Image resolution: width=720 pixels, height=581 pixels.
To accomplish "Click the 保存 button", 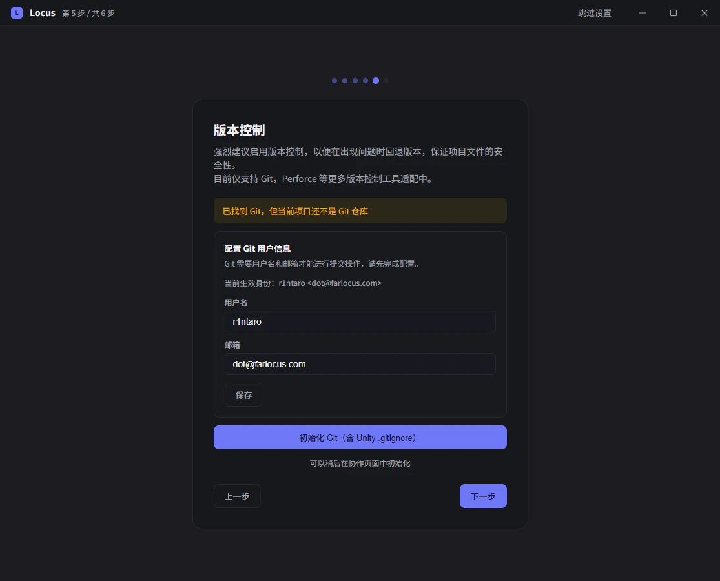I will (244, 394).
